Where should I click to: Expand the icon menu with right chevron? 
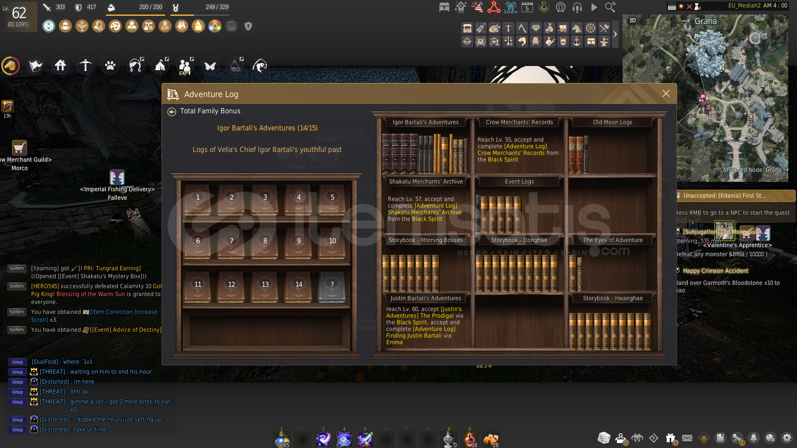(x=615, y=34)
